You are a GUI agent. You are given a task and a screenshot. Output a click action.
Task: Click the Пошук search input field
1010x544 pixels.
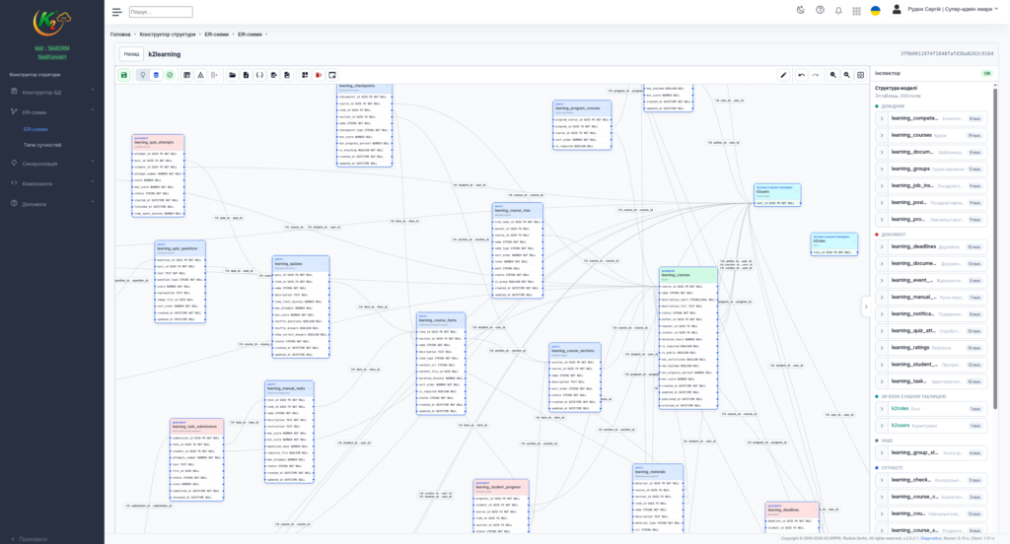click(x=161, y=12)
